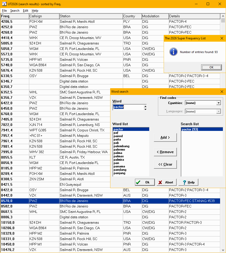The height and width of the screenshot is (253, 226).
Task: Expand the Countries dropdown
Action: tap(219, 103)
